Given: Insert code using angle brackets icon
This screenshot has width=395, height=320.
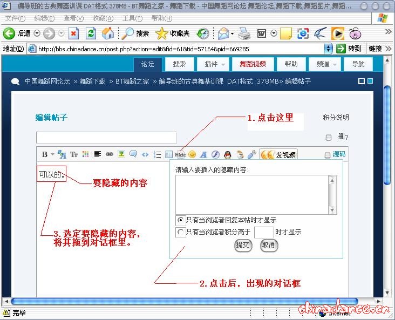Looking at the screenshot, I should coord(145,154).
